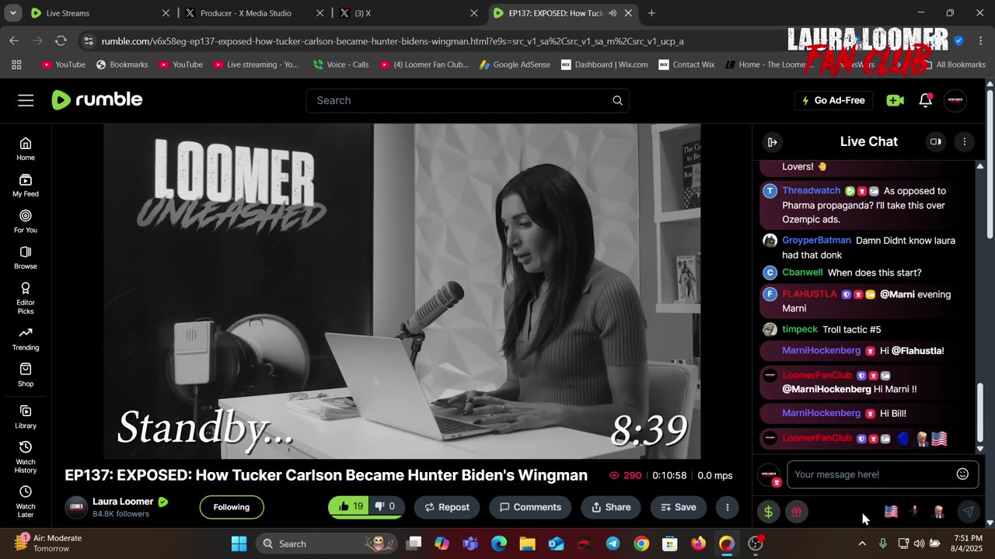Toggle the chat pop-out view icon
The width and height of the screenshot is (995, 559).
point(935,142)
